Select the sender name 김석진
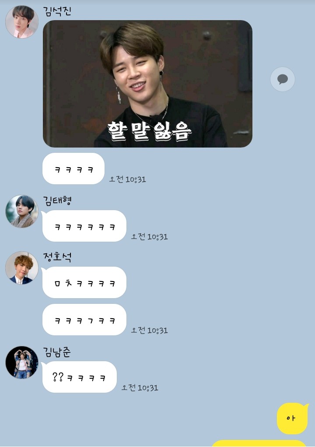This screenshot has height=447, width=315. 57,11
